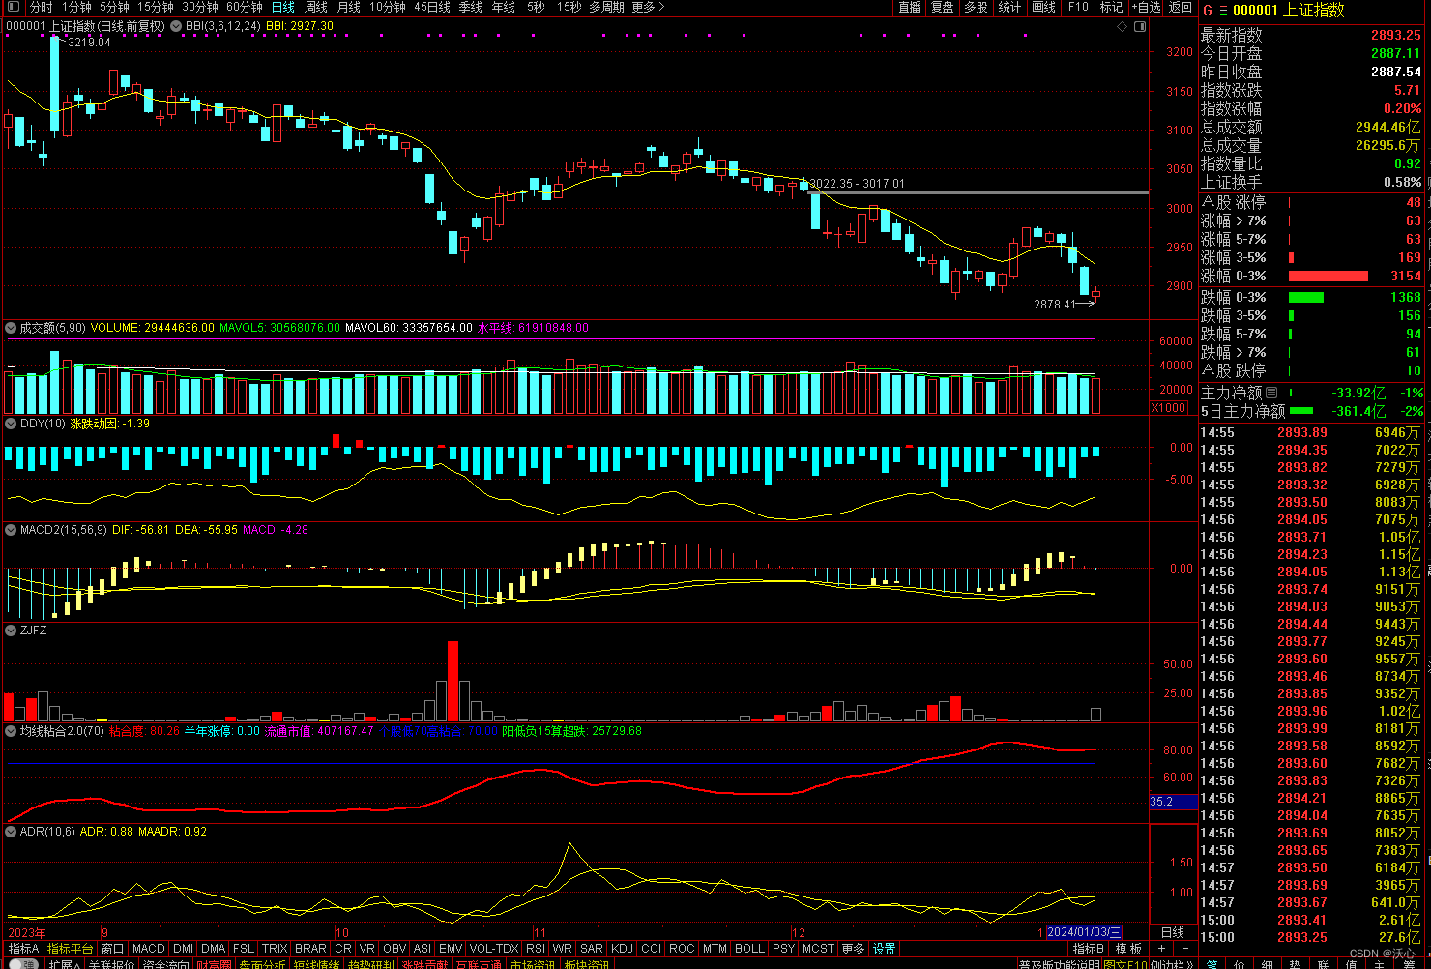The width and height of the screenshot is (1431, 969).
Task: Apply the KDJ indicator
Action: 622,950
